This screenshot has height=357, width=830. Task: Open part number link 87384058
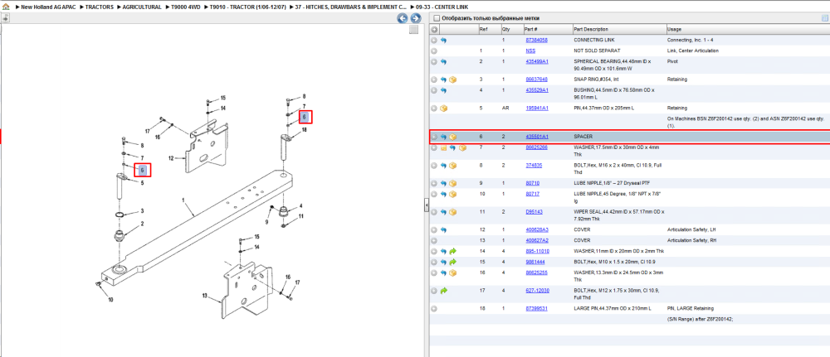pyautogui.click(x=536, y=40)
